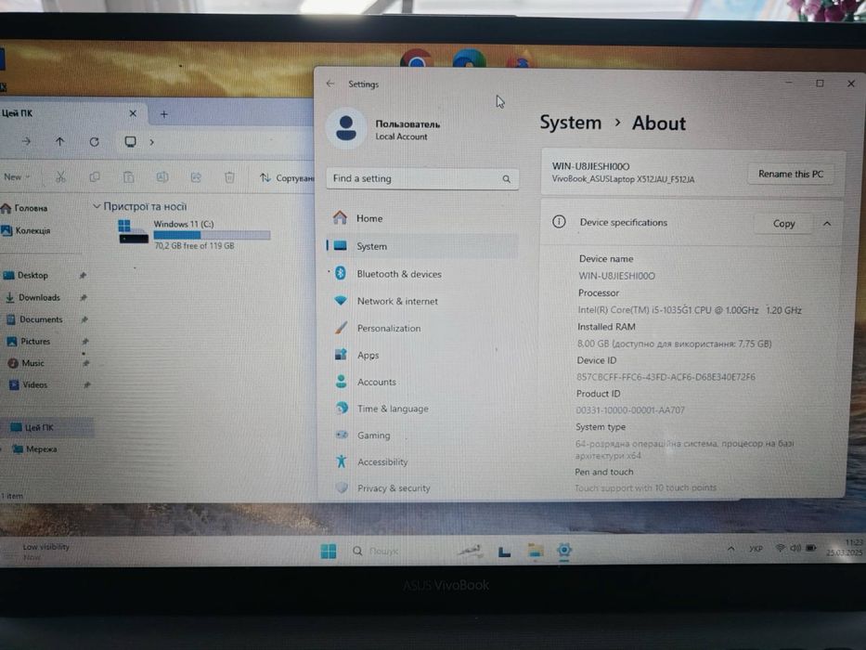Screen dimensions: 866x650
Task: Open Колекція in the navigation pane
Action: tap(26, 230)
